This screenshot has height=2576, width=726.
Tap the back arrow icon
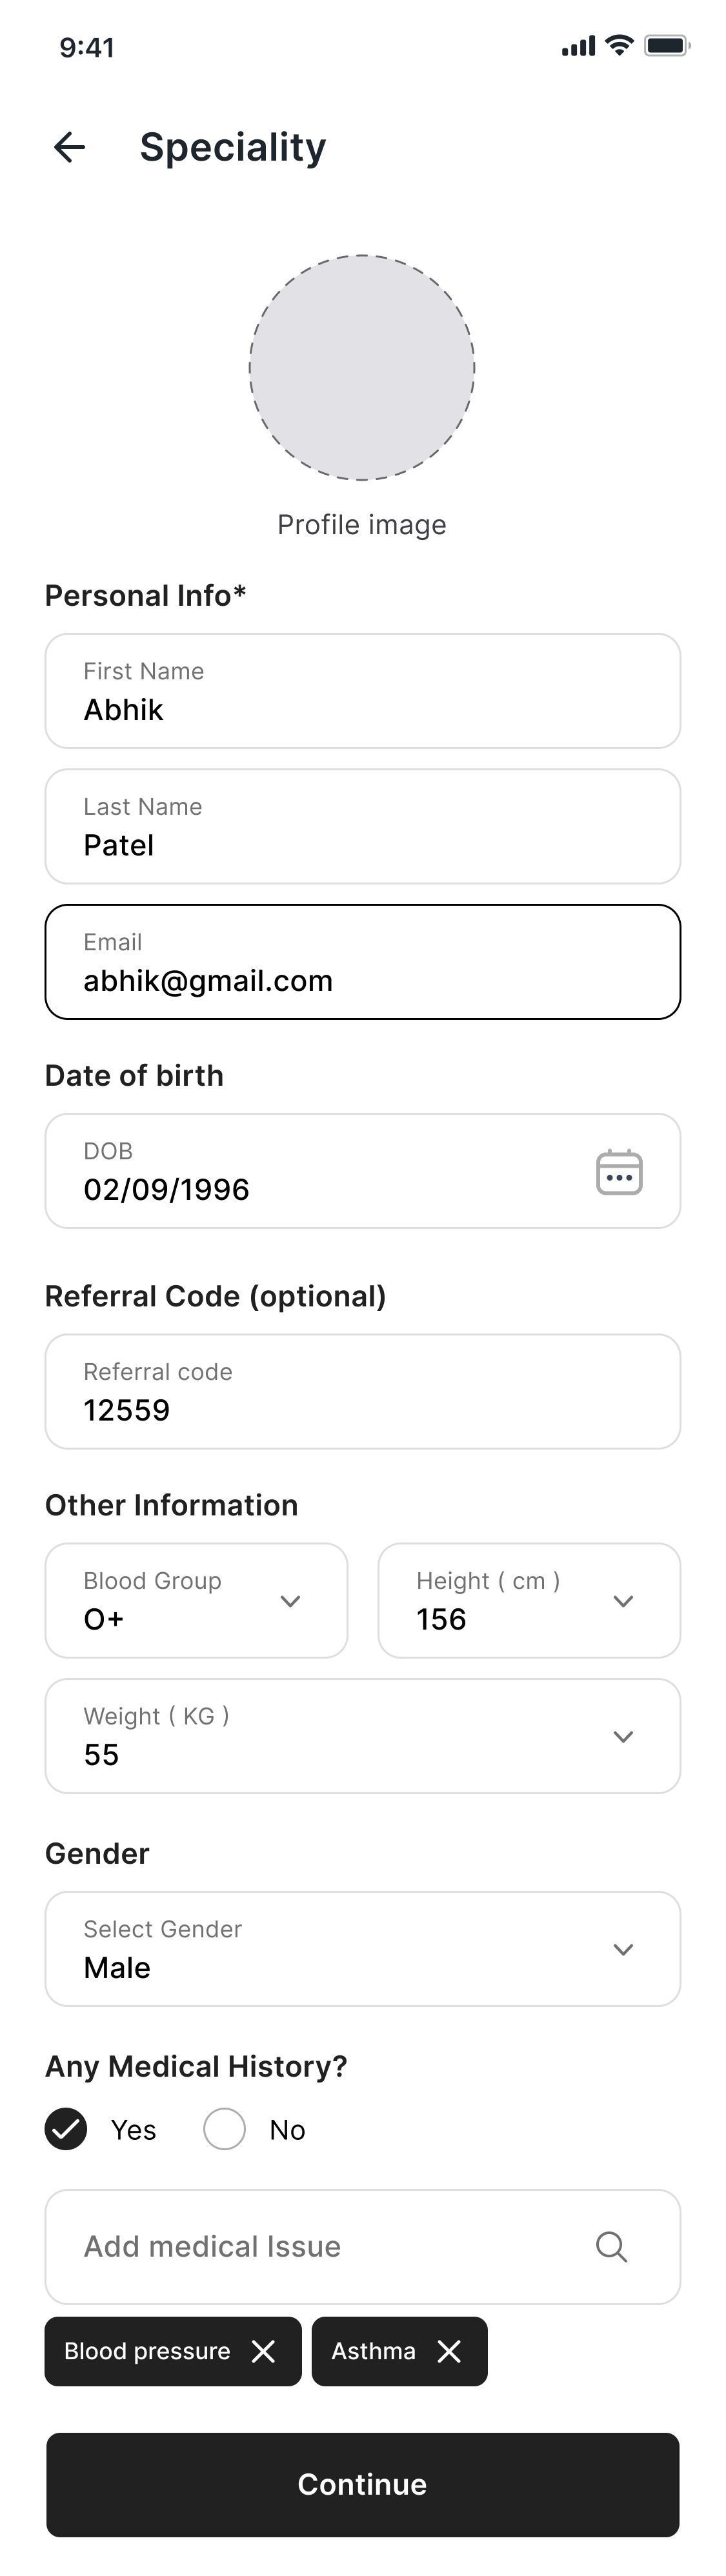coord(69,147)
